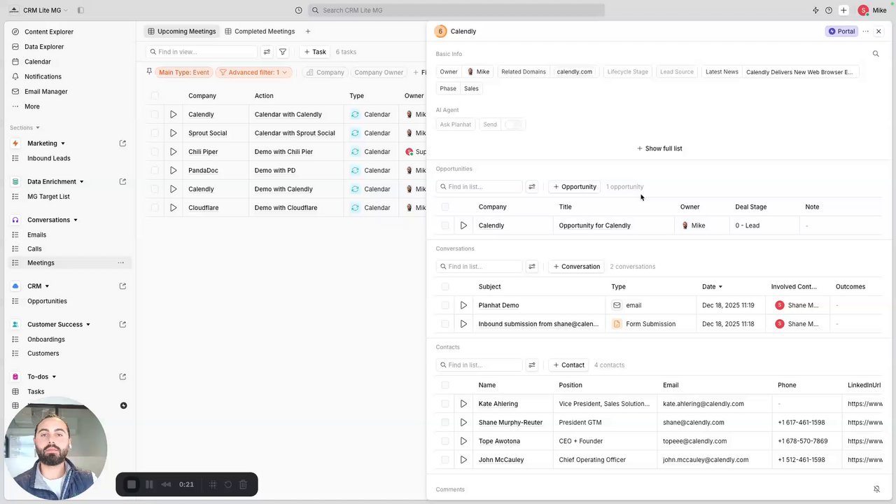
Task: Click the Portal button in Calendly panel
Action: (x=841, y=31)
